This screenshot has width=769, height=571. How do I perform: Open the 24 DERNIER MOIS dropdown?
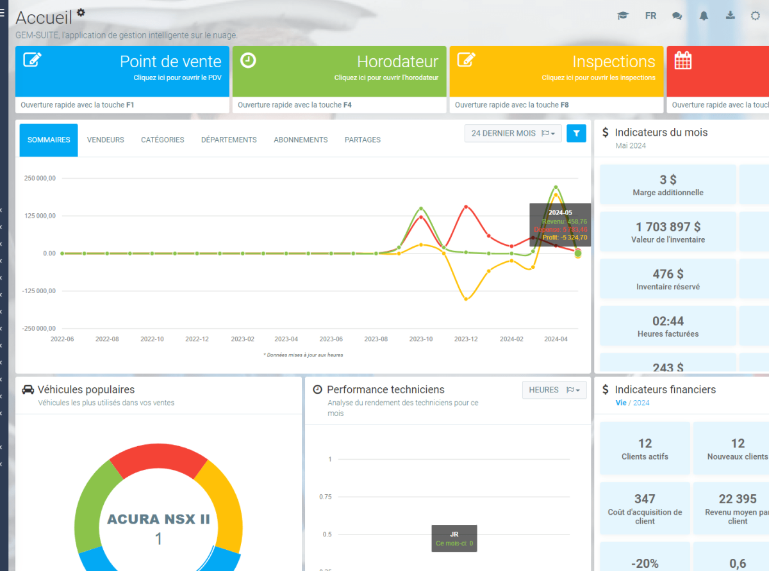[513, 133]
